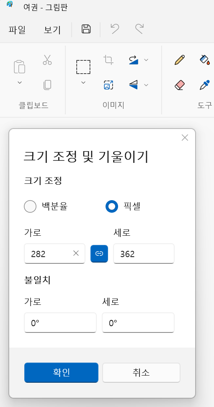This screenshot has height=407, width=214.
Task: Click the flip icon
Action: click(134, 85)
